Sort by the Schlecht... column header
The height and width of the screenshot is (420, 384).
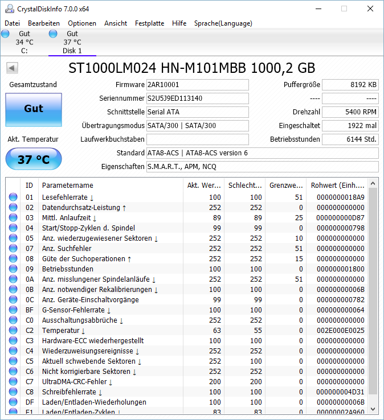(x=245, y=186)
